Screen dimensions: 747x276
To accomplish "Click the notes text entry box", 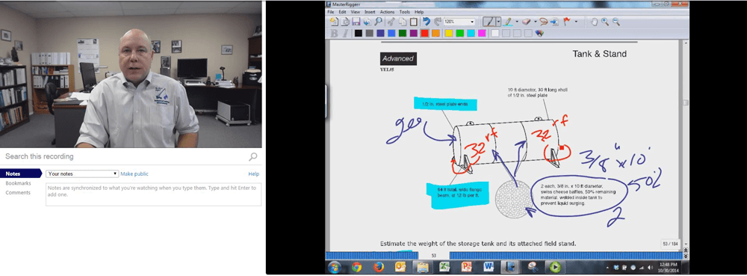I will point(153,194).
